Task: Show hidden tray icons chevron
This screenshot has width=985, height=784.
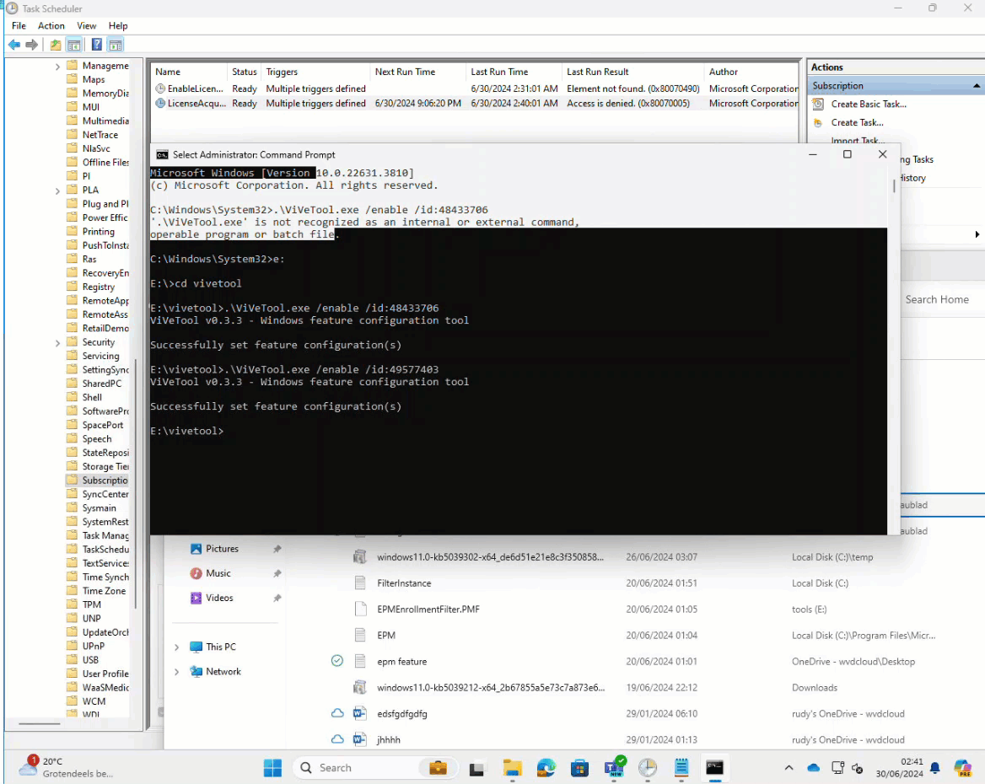Action: coord(789,768)
